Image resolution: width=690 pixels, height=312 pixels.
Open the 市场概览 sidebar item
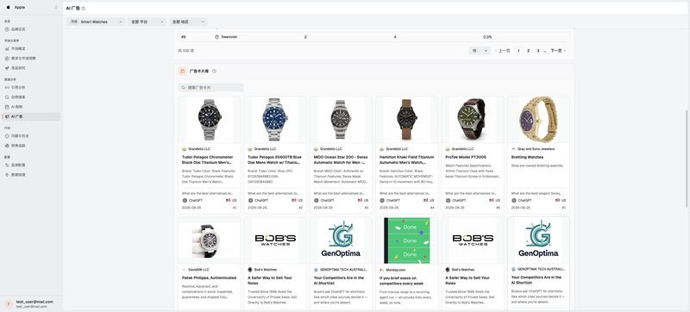(x=31, y=49)
